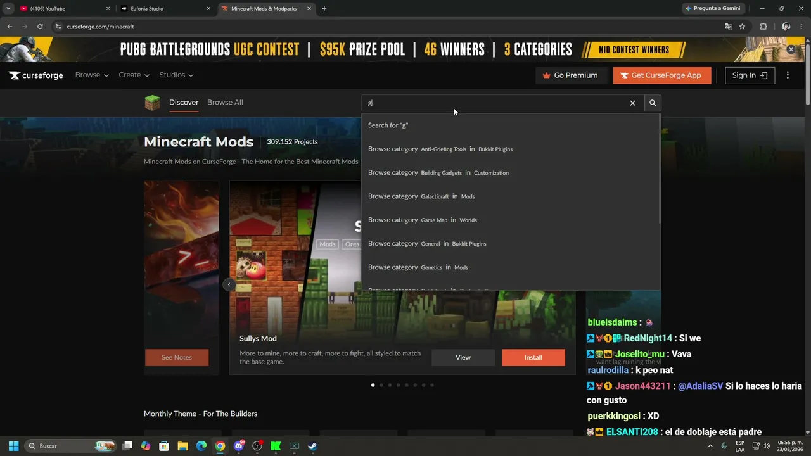Install the Sullys Mod
Screen dimensions: 811x456
[533, 357]
